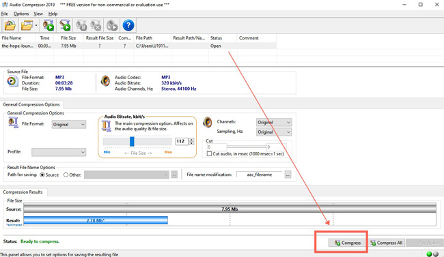Open the Sampling Hz dropdown

274,132
